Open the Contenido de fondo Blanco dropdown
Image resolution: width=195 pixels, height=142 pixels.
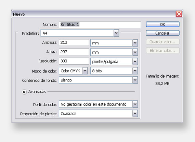[x=99, y=80]
